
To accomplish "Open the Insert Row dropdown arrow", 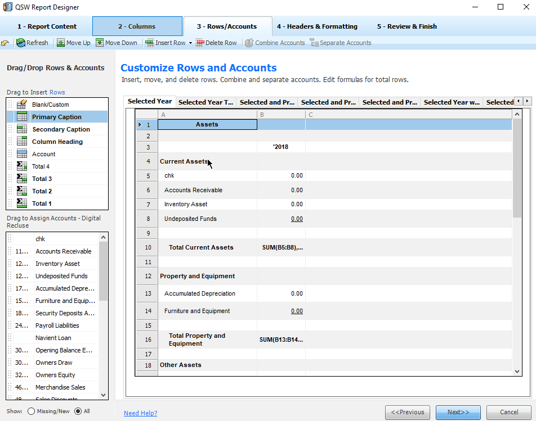I will (x=190, y=43).
